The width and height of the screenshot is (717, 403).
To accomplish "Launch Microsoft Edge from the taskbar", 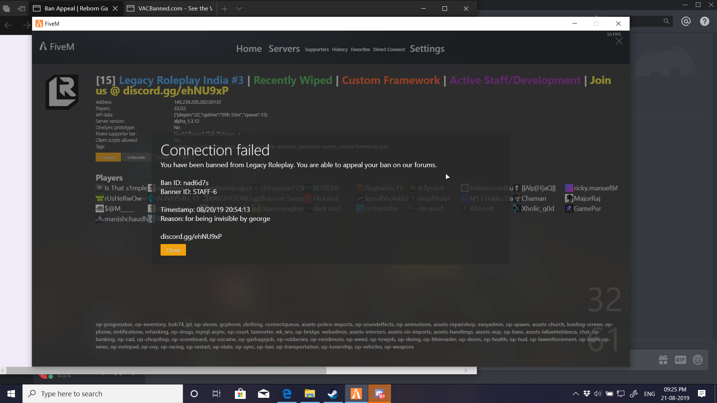I will 286,393.
